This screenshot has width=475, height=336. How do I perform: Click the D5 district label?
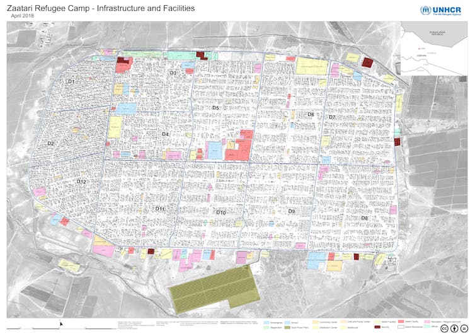[215, 108]
